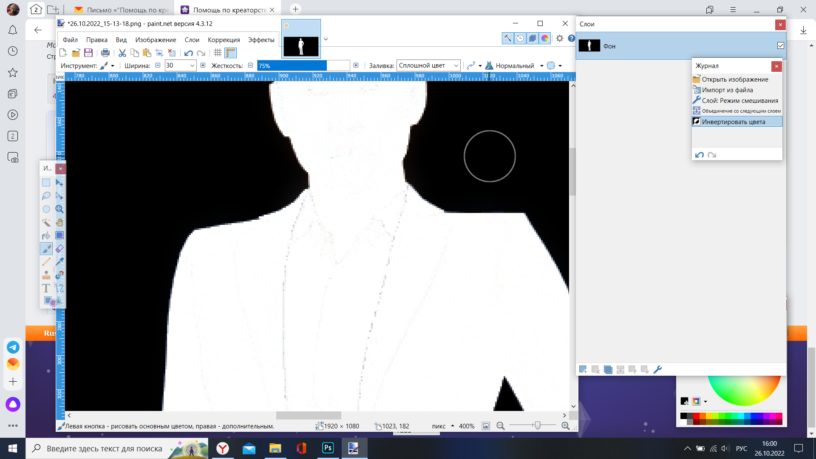Select the Clone Stamp tool
The height and width of the screenshot is (459, 816).
[46, 275]
